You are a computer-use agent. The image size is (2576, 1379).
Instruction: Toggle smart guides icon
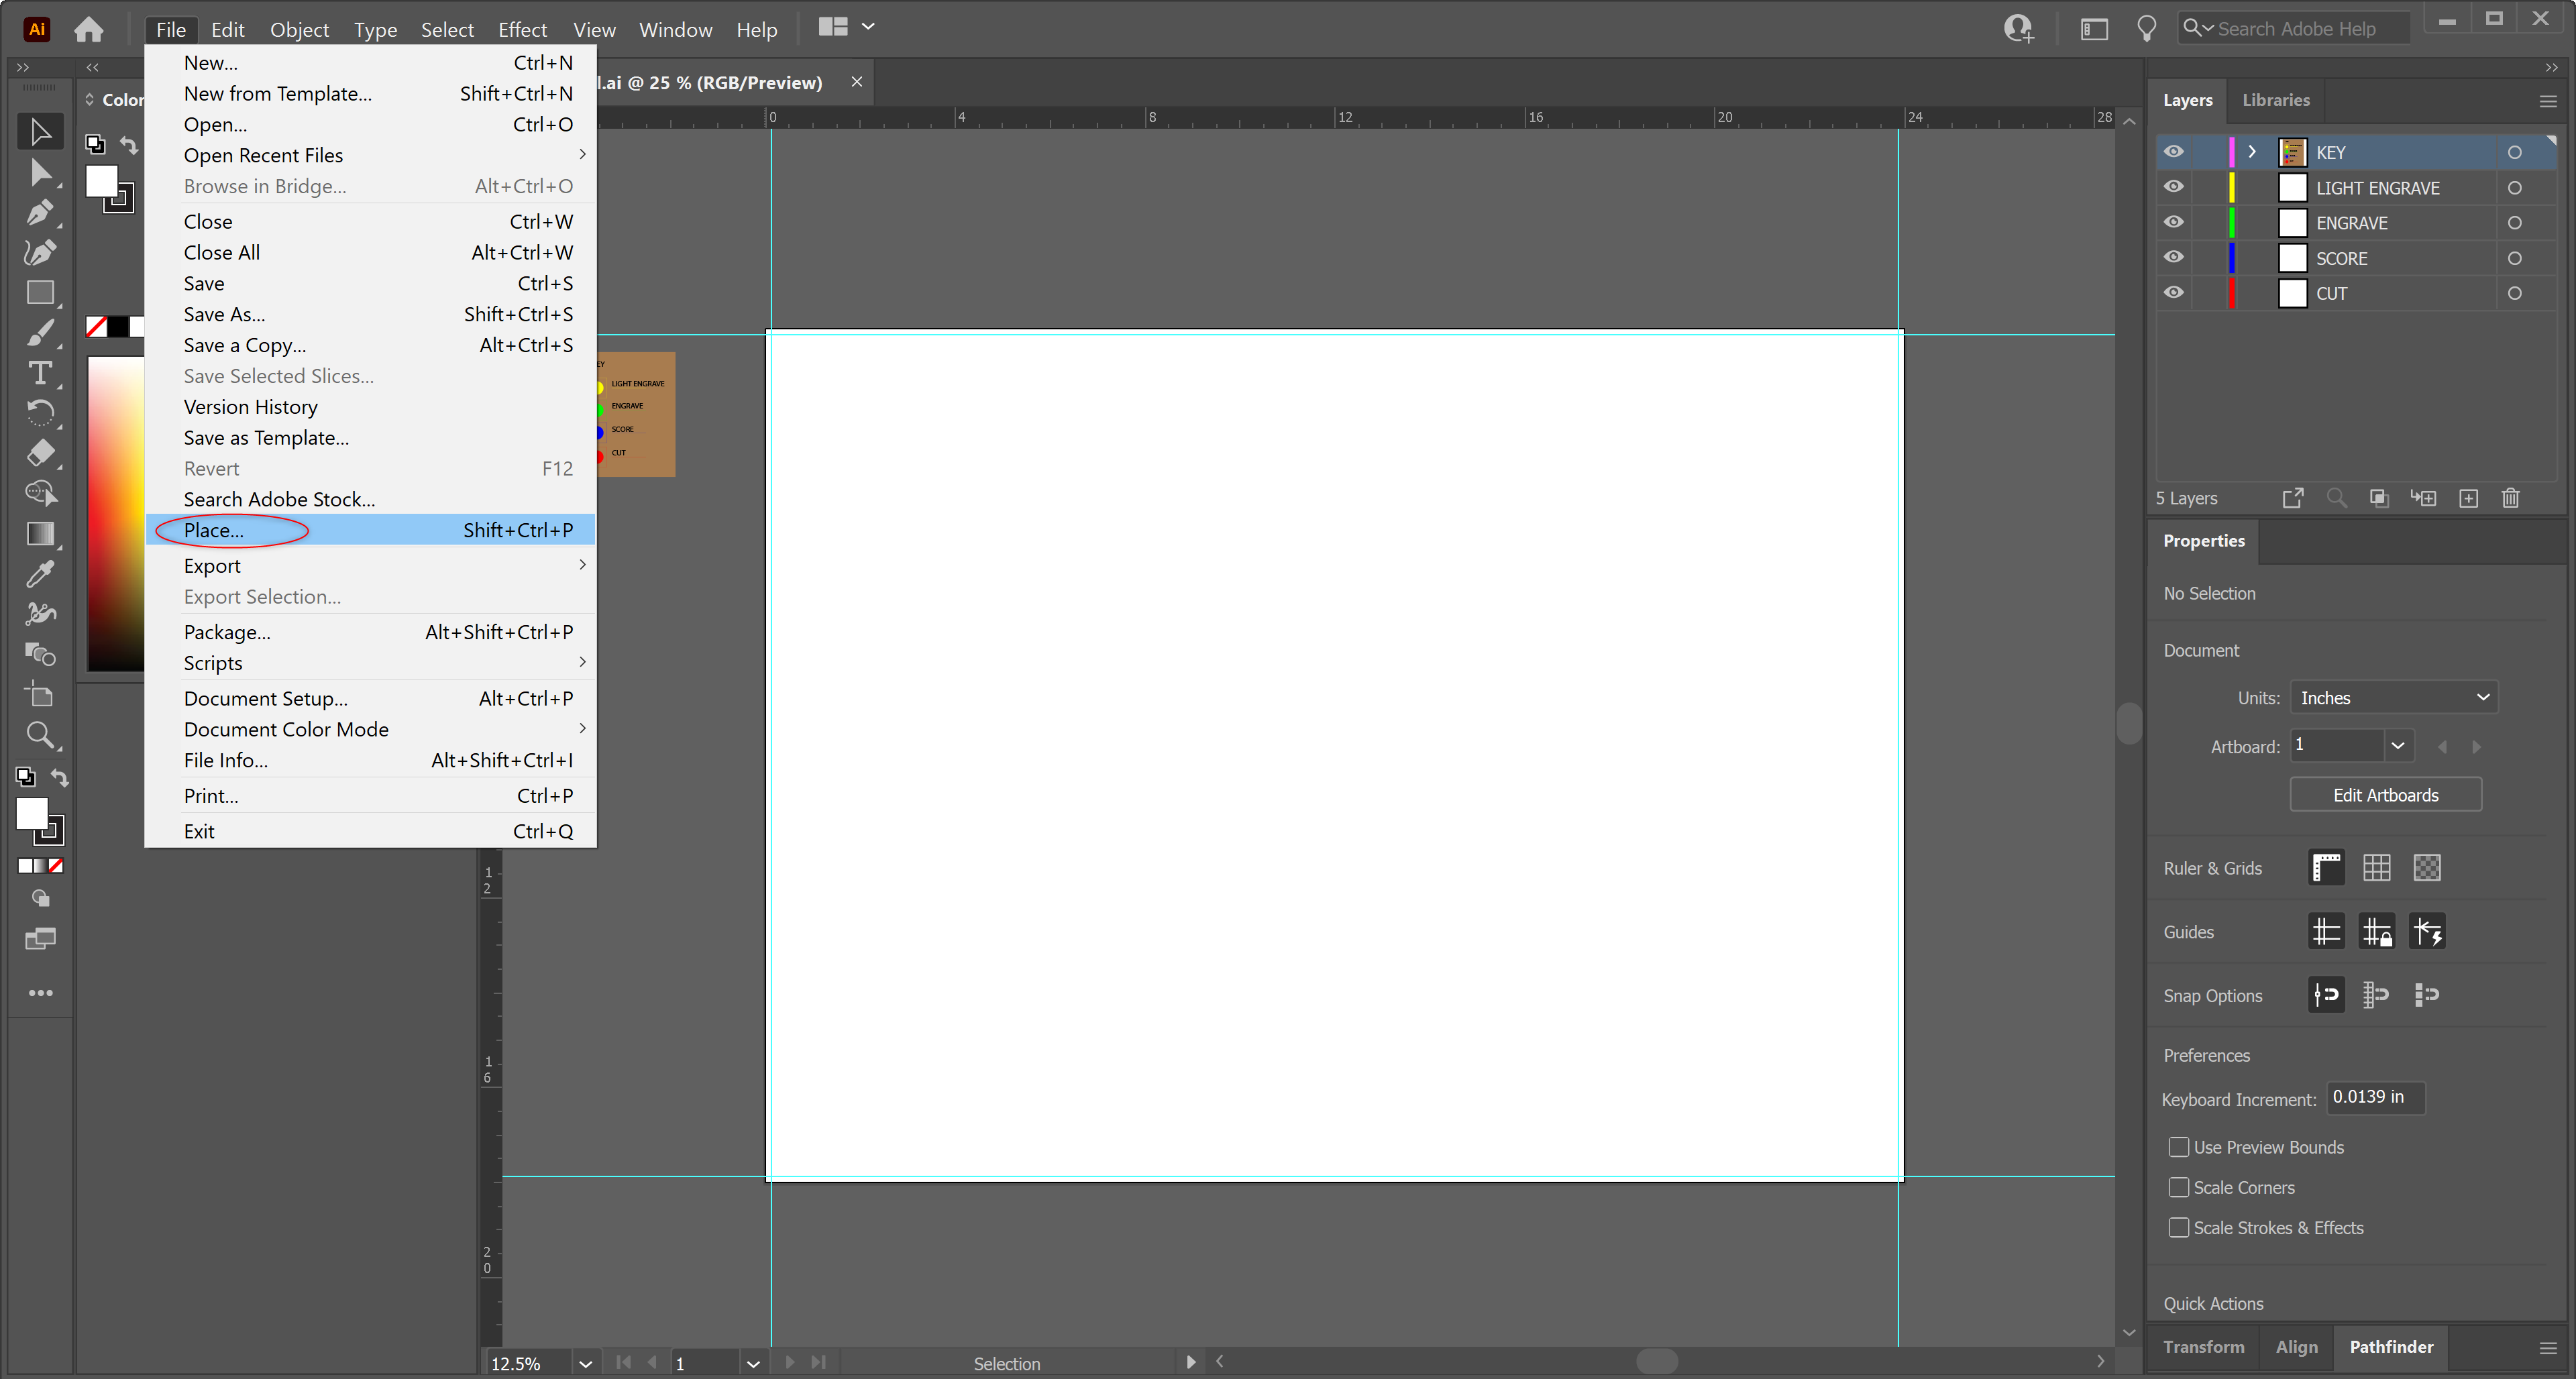2426,931
